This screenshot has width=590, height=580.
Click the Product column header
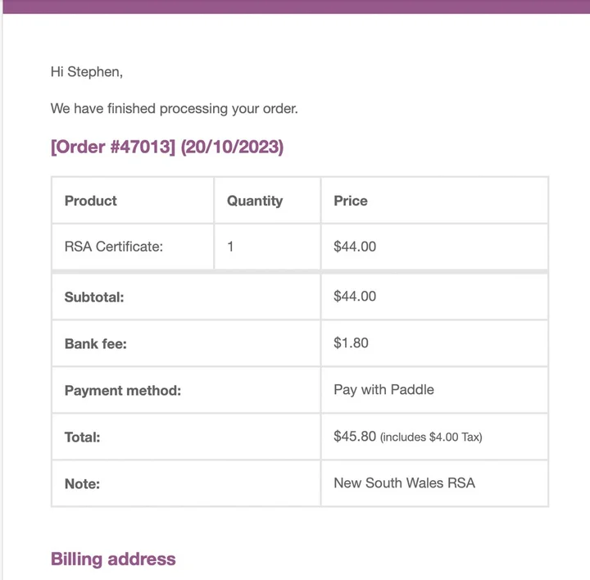(91, 201)
